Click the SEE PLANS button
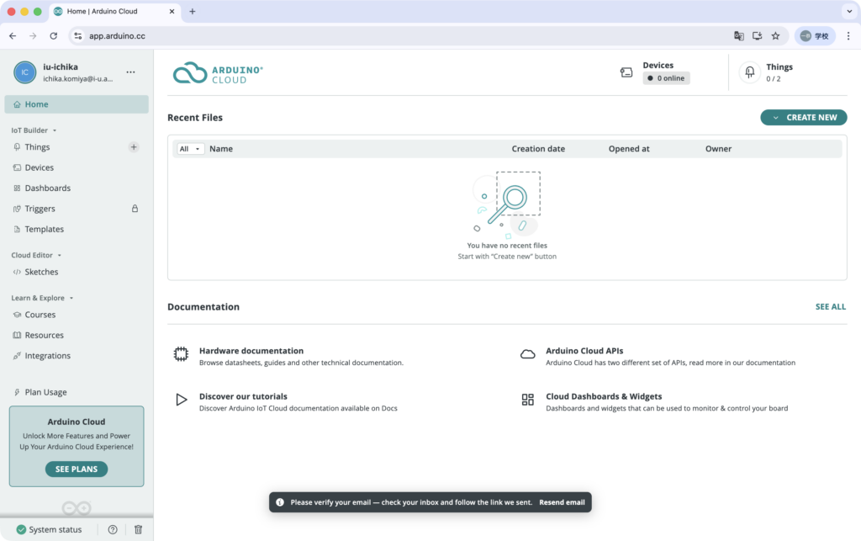861x541 pixels. 77,469
